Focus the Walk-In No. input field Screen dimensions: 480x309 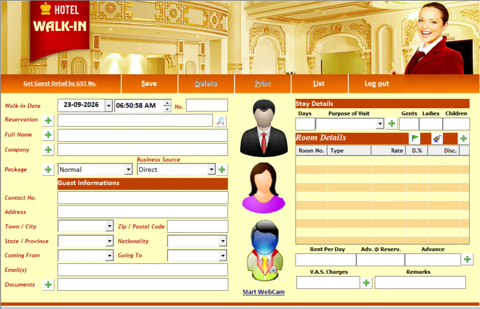pyautogui.click(x=207, y=105)
